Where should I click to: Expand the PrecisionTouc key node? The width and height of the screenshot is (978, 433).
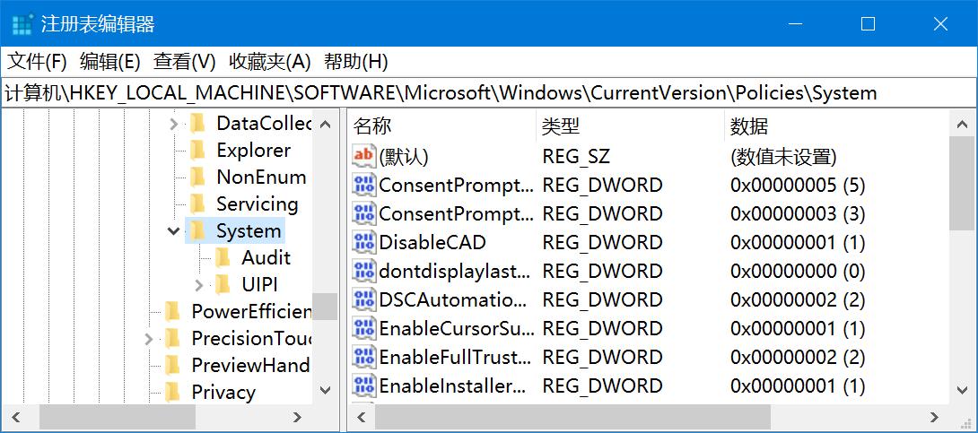149,339
